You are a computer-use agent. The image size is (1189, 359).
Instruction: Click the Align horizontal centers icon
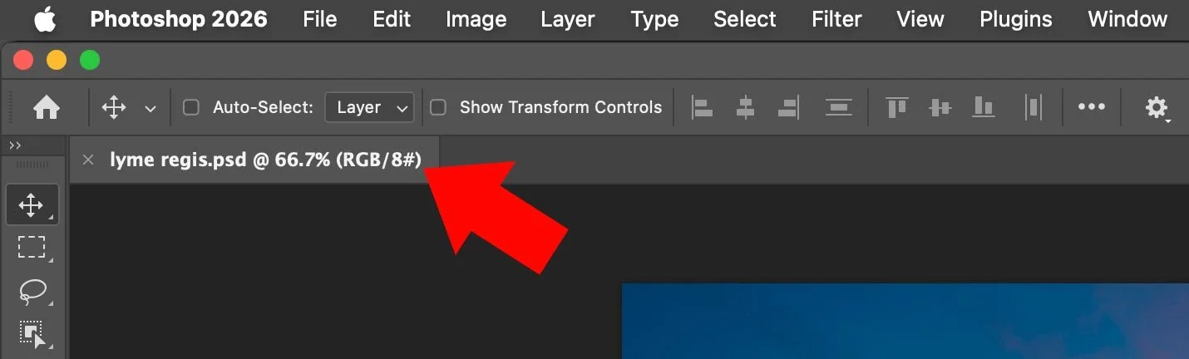[x=745, y=107]
